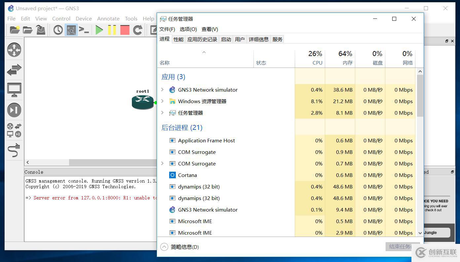This screenshot has width=460, height=262.
Task: Open Task Manager 选项(O) menu
Action: tap(188, 29)
